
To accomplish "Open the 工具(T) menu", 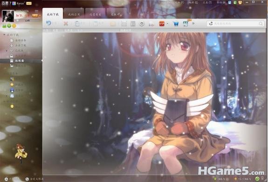I will point(207,2).
